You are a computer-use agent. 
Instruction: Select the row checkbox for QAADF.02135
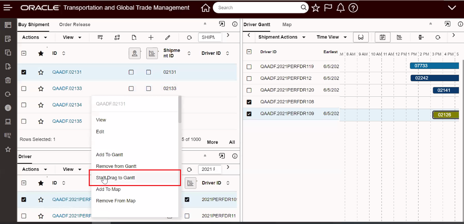click(x=24, y=121)
